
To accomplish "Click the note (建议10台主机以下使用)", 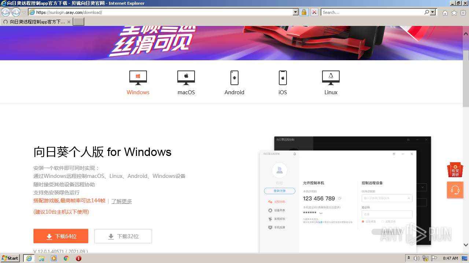I will [61, 212].
